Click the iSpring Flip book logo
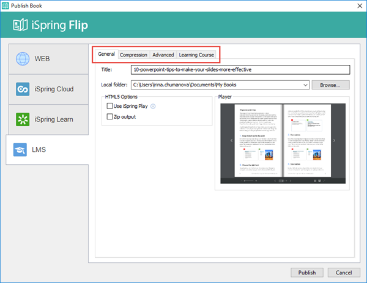Viewport: 367px width, 283px height. [x=20, y=25]
